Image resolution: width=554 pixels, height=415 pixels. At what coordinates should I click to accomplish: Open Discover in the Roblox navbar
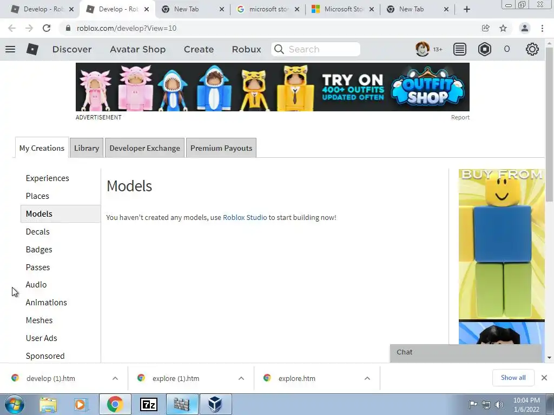[x=72, y=49]
